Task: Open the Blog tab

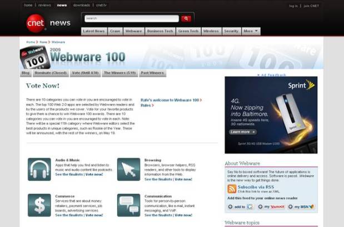Action: [x=26, y=73]
